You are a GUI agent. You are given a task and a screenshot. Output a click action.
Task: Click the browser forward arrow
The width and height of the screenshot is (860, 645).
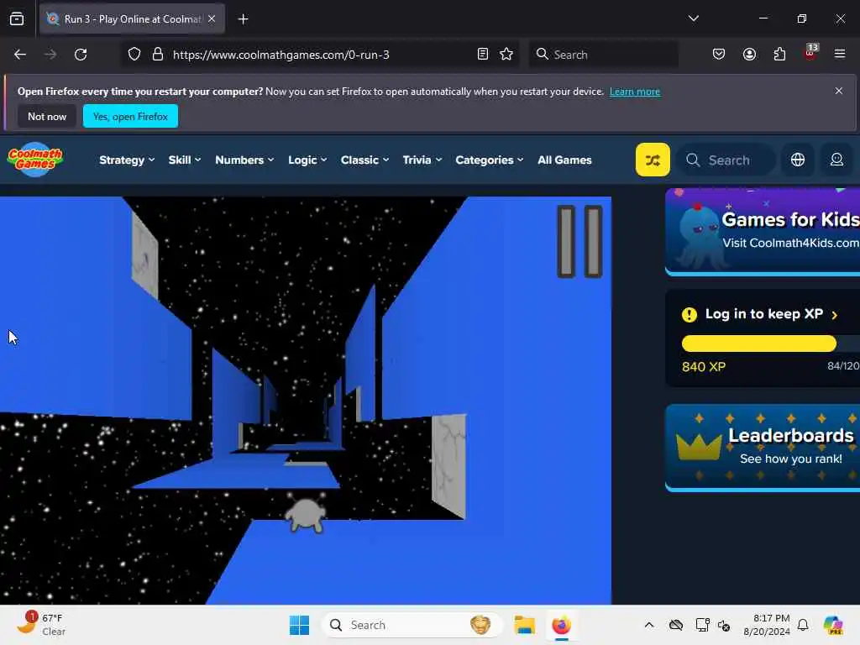tap(50, 55)
